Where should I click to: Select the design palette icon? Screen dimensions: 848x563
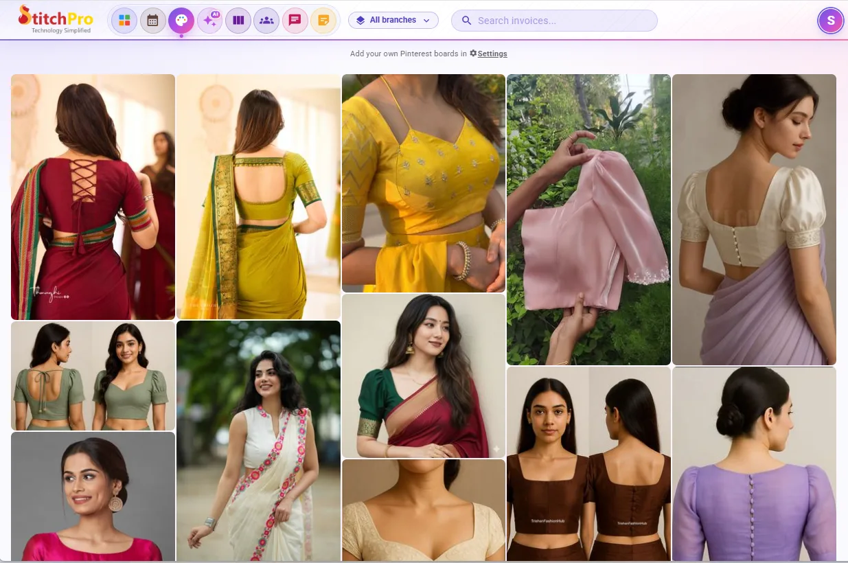(x=181, y=21)
